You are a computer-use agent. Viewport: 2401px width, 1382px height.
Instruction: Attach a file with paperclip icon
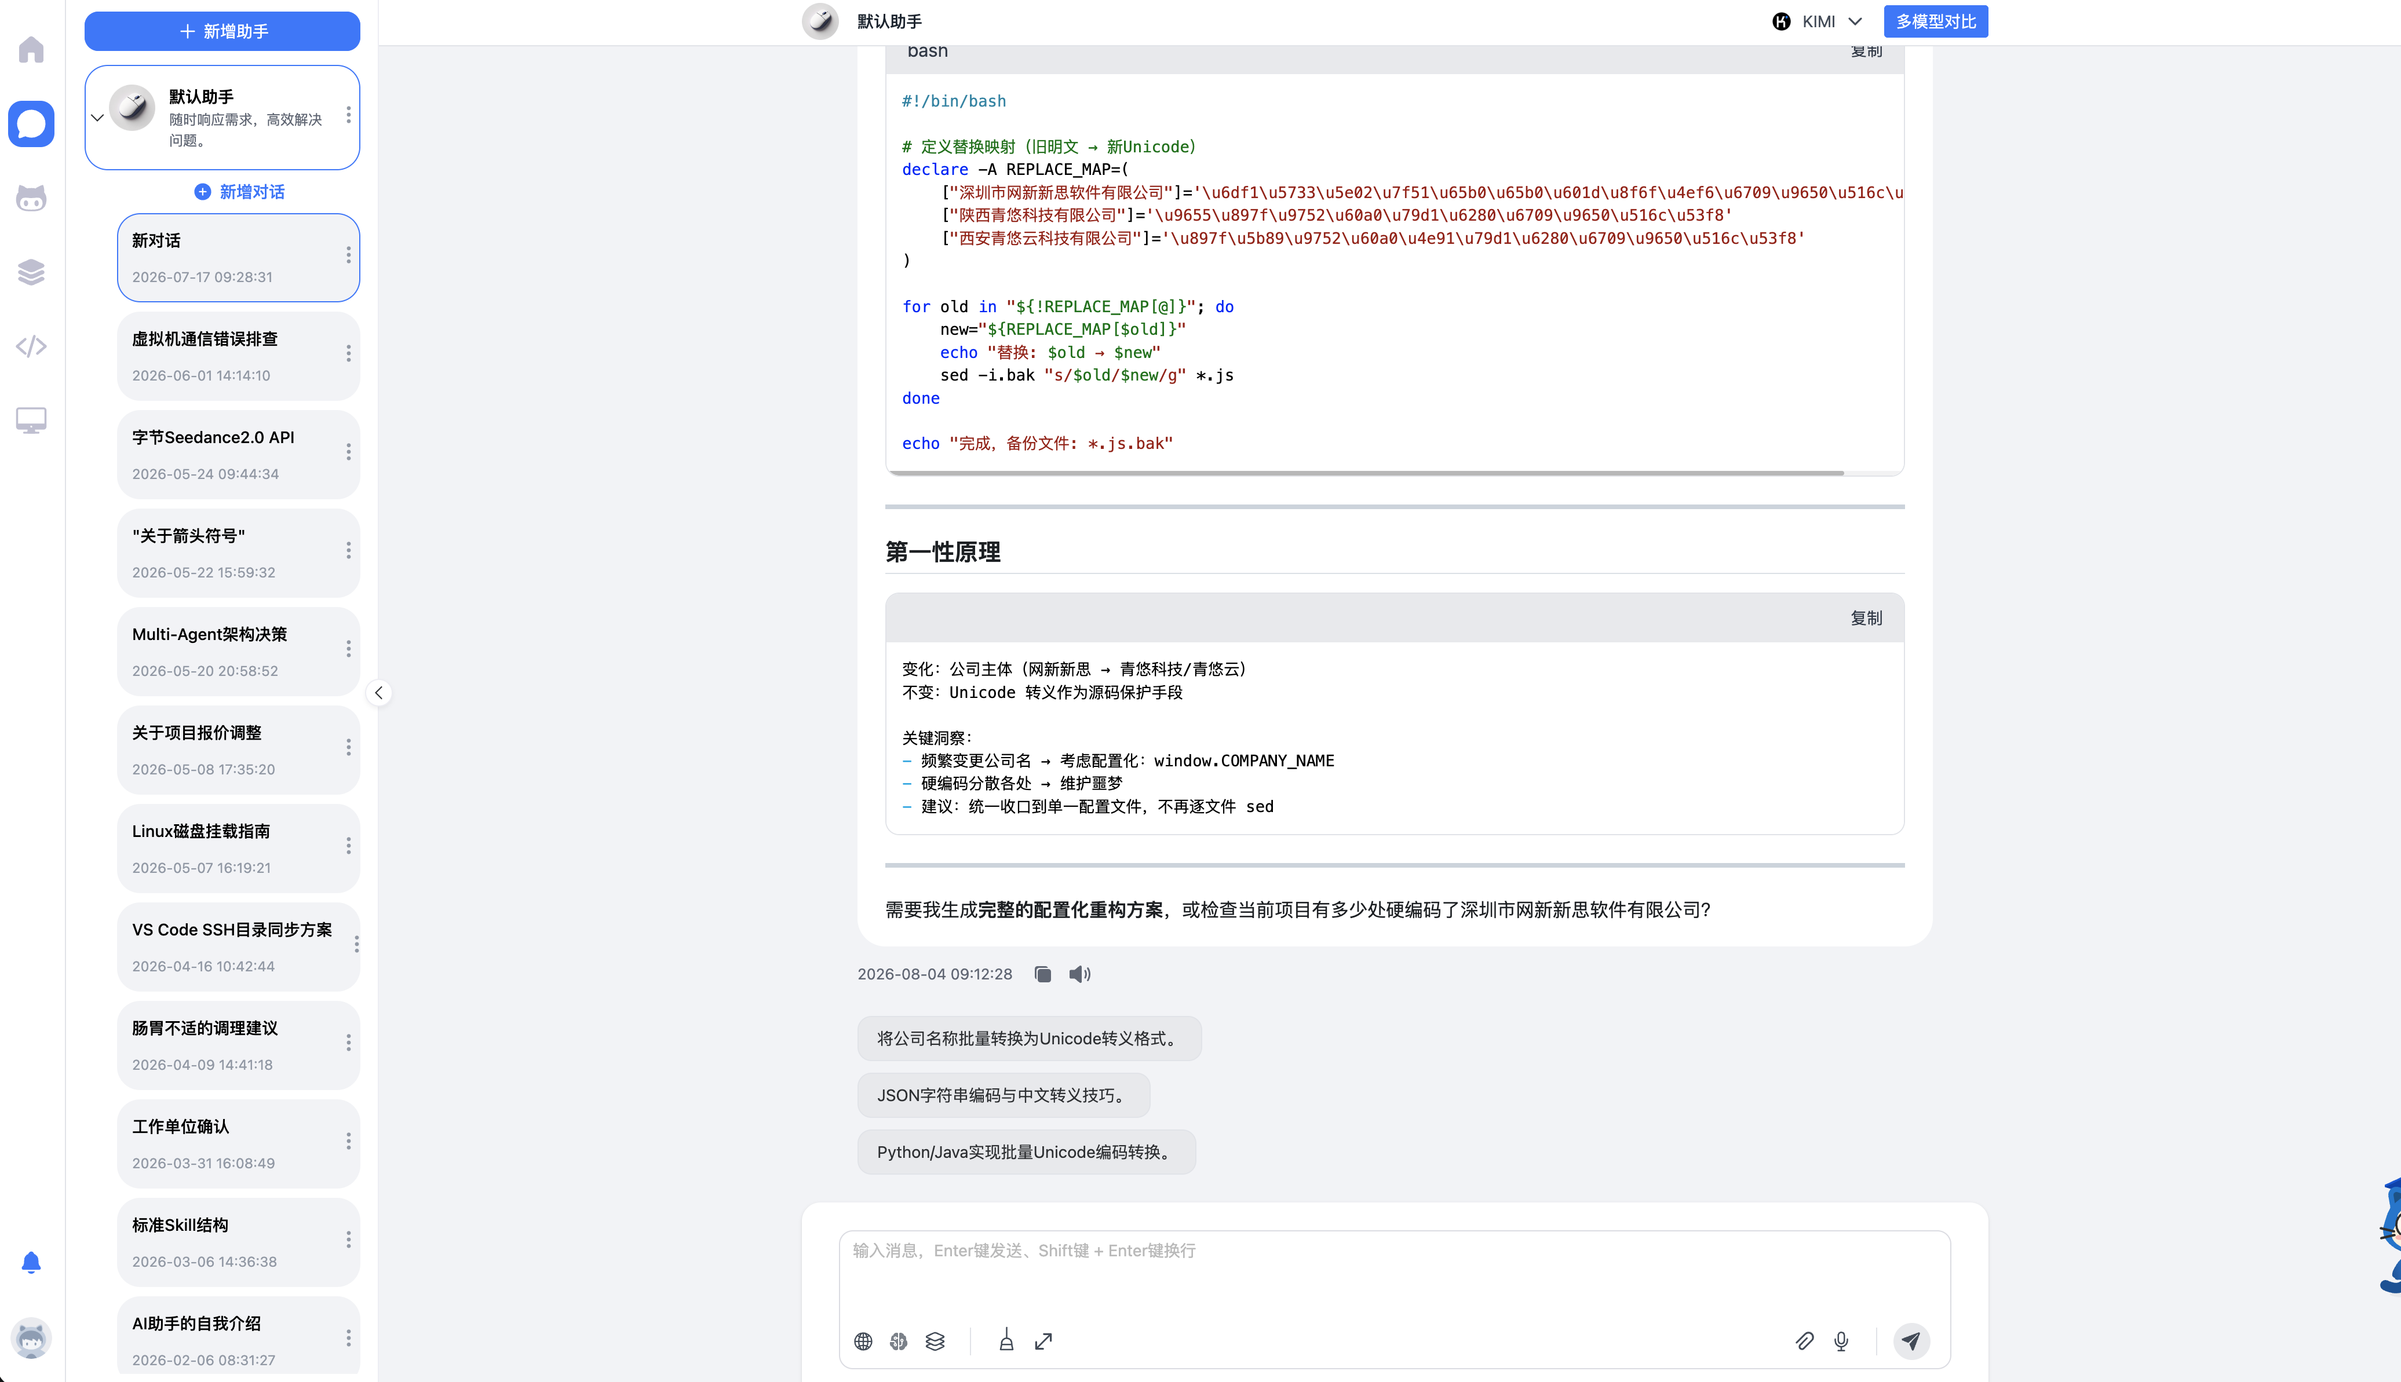point(1805,1341)
